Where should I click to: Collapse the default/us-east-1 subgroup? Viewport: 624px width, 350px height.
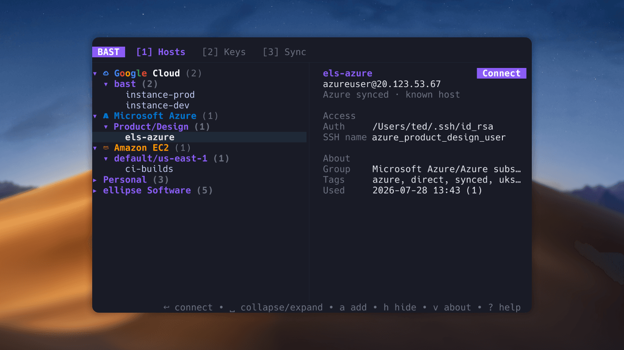point(106,159)
